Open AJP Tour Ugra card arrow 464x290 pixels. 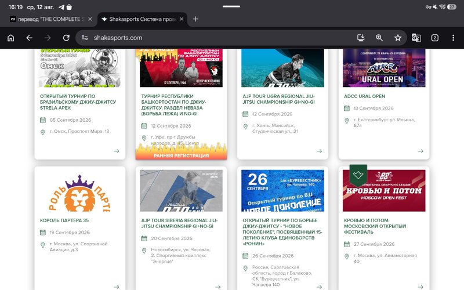(x=319, y=151)
